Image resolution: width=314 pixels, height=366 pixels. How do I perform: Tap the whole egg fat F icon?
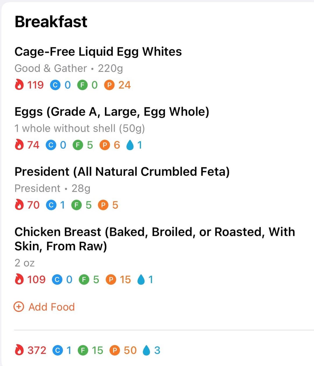[x=78, y=145]
